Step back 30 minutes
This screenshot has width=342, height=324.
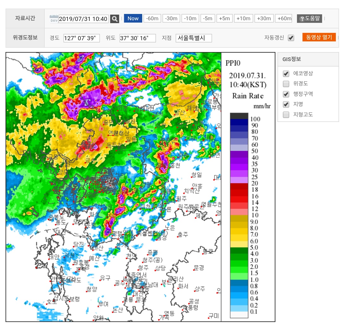tap(171, 18)
